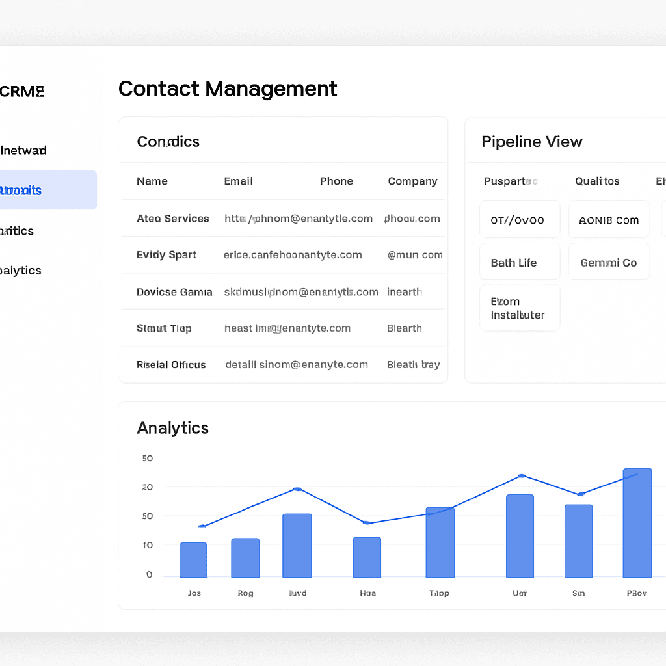Image resolution: width=666 pixels, height=666 pixels.
Task: Open the Gemmi Co pipeline card
Action: pos(609,261)
